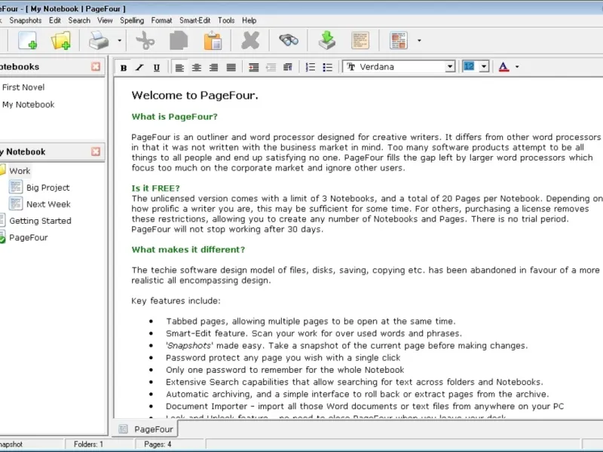
Task: Open the Snapshots menu
Action: pyautogui.click(x=26, y=20)
